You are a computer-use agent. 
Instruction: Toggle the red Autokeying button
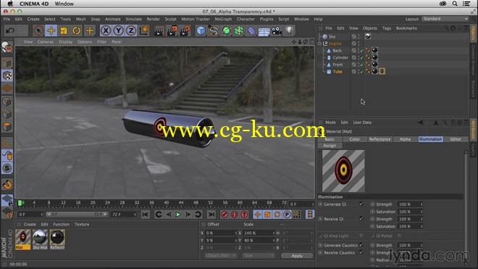pyautogui.click(x=235, y=215)
